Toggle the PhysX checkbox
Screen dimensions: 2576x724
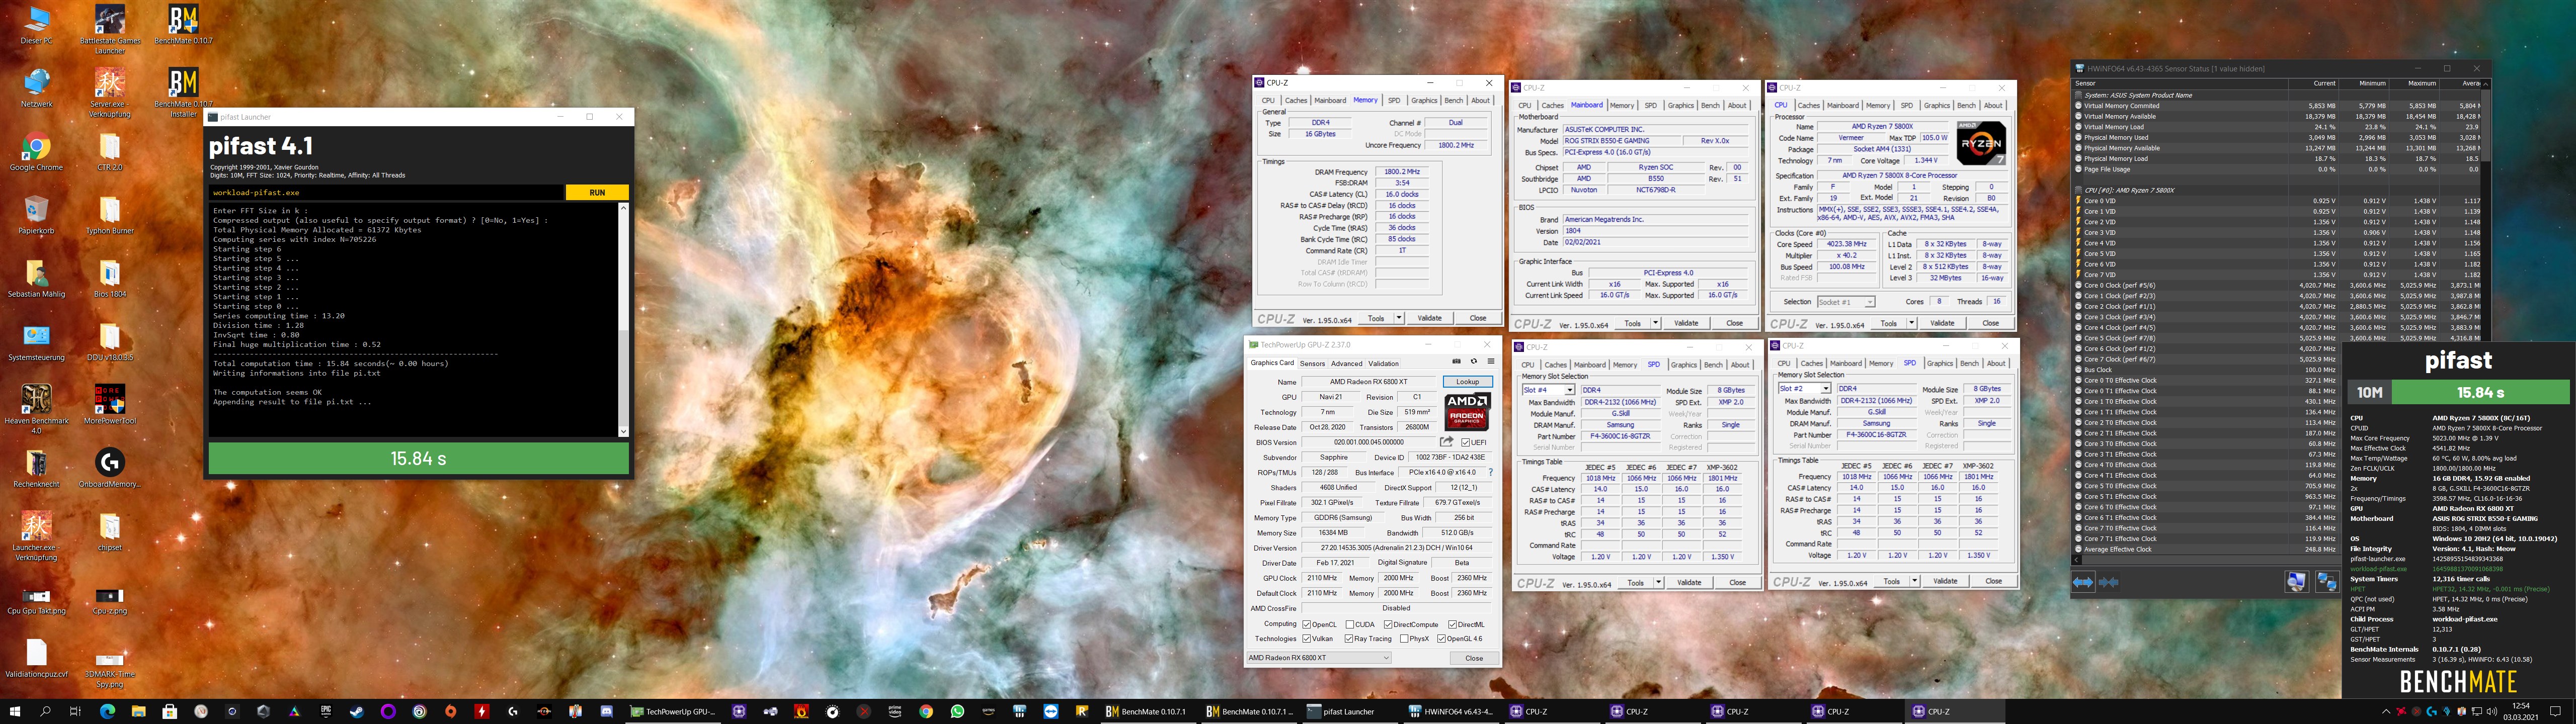(1404, 638)
